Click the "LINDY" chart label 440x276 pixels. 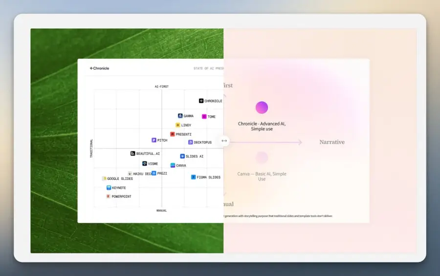click(x=186, y=125)
